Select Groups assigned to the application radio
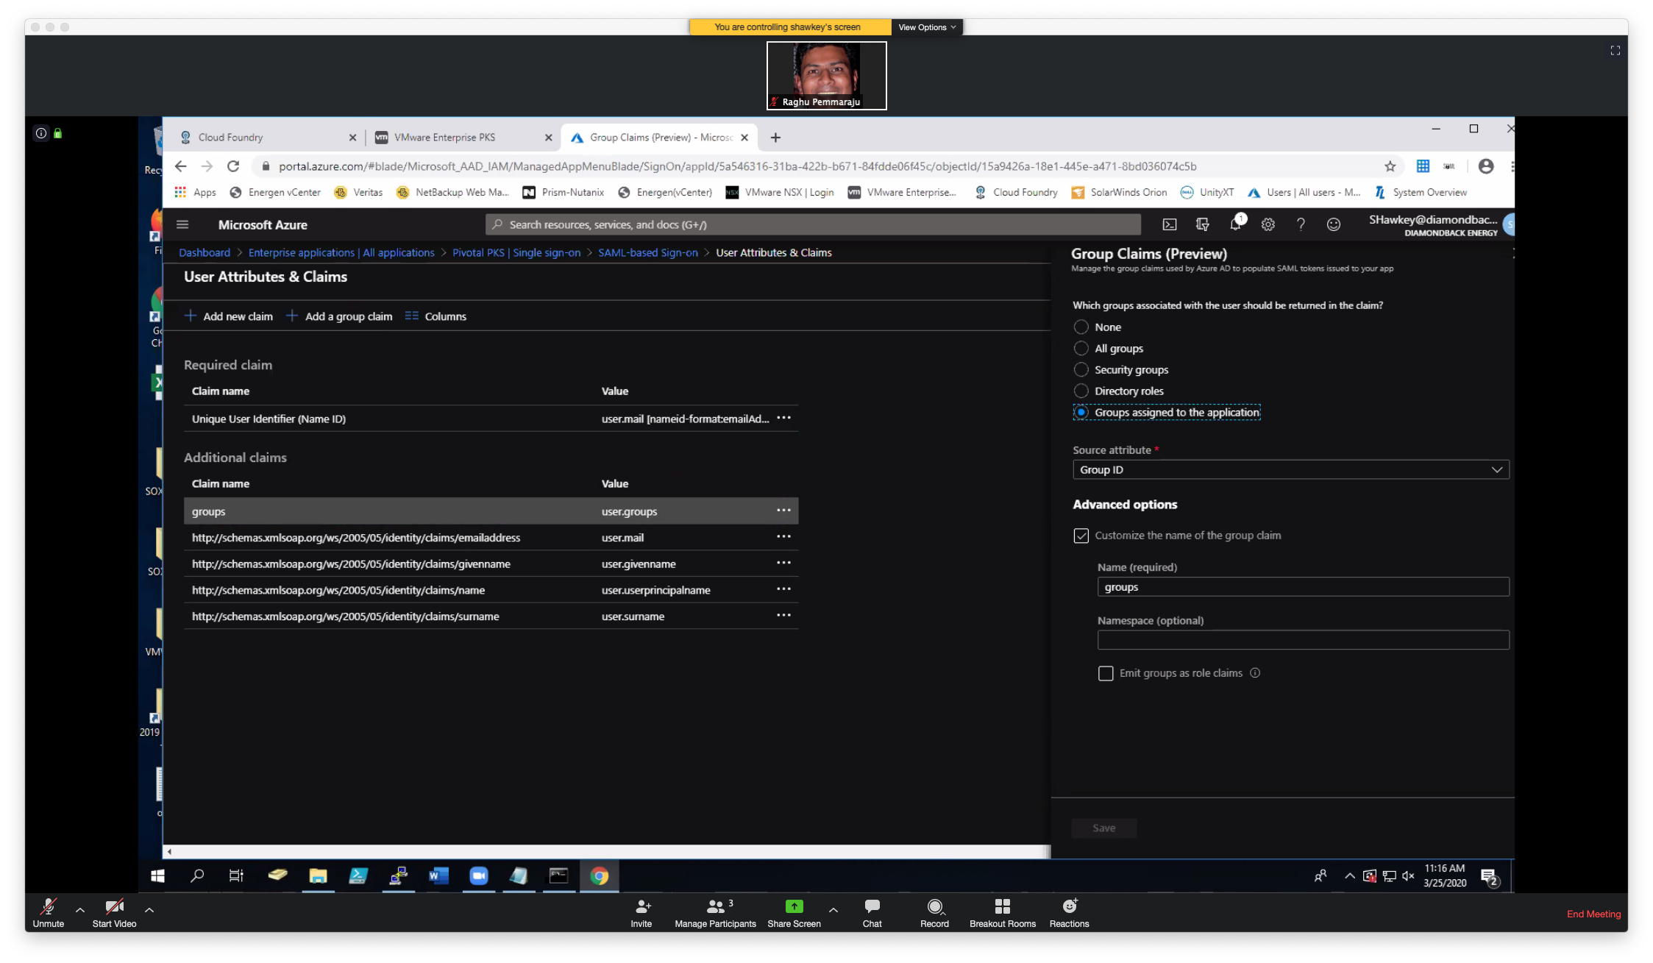Screen dimensions: 1653x963 (1081, 413)
